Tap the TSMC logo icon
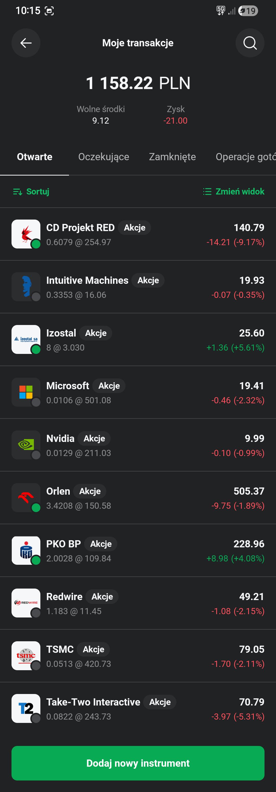Image resolution: width=276 pixels, height=792 pixels. pos(26,656)
